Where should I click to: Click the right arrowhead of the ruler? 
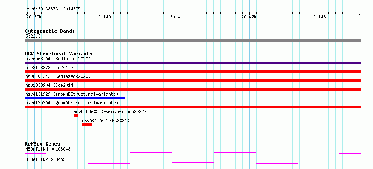coord(360,13)
